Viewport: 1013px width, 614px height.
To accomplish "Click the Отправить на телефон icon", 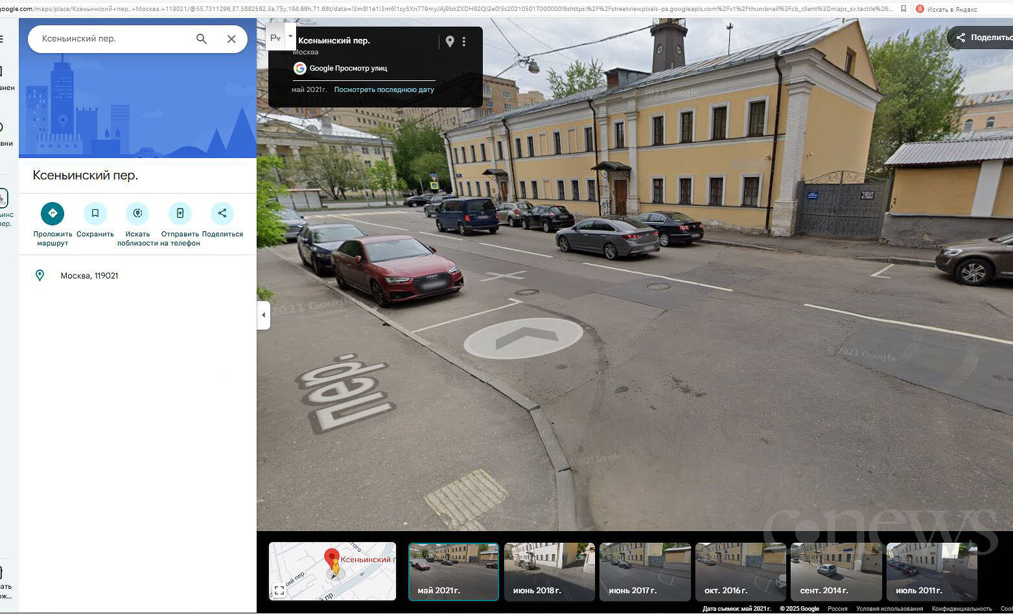I will click(180, 213).
